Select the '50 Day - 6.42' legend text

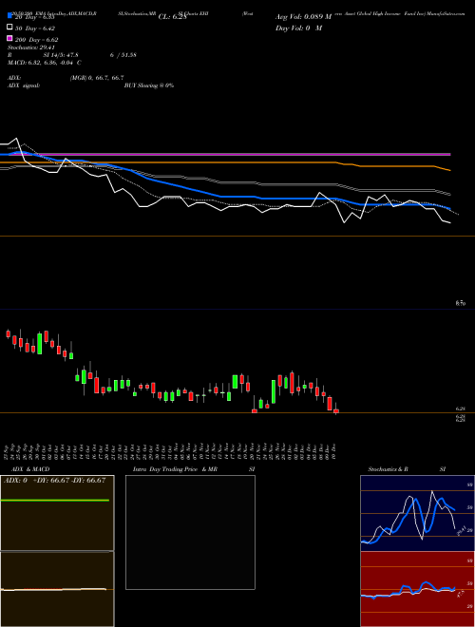click(x=35, y=28)
